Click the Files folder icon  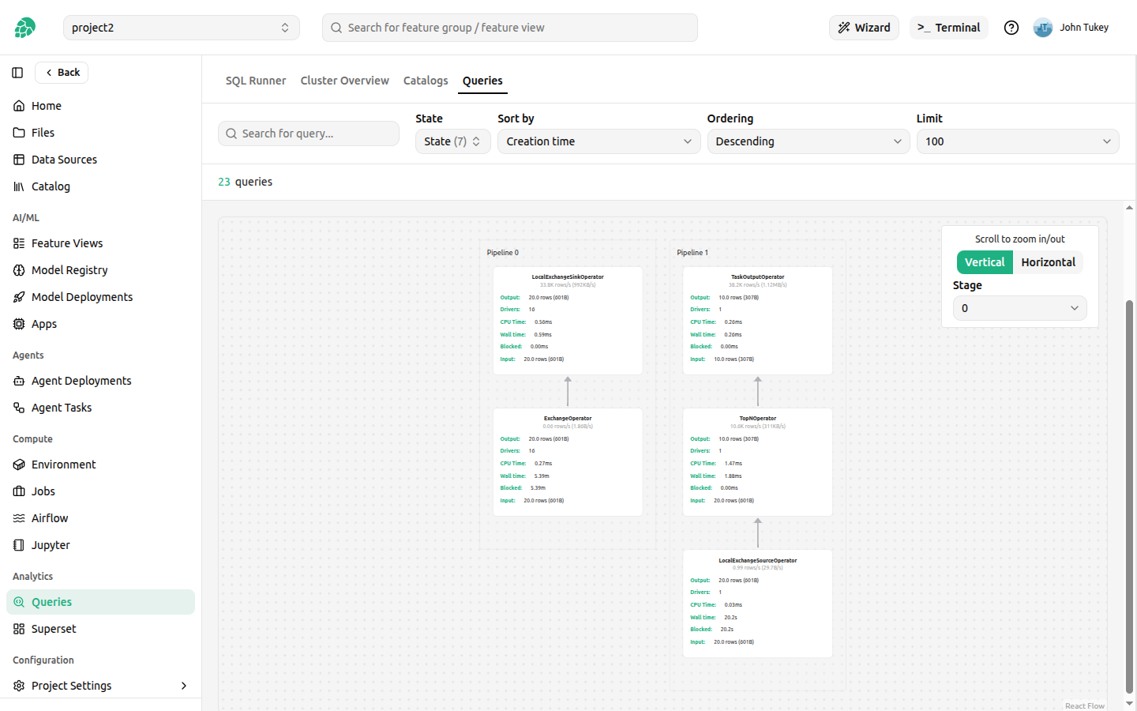tap(19, 133)
